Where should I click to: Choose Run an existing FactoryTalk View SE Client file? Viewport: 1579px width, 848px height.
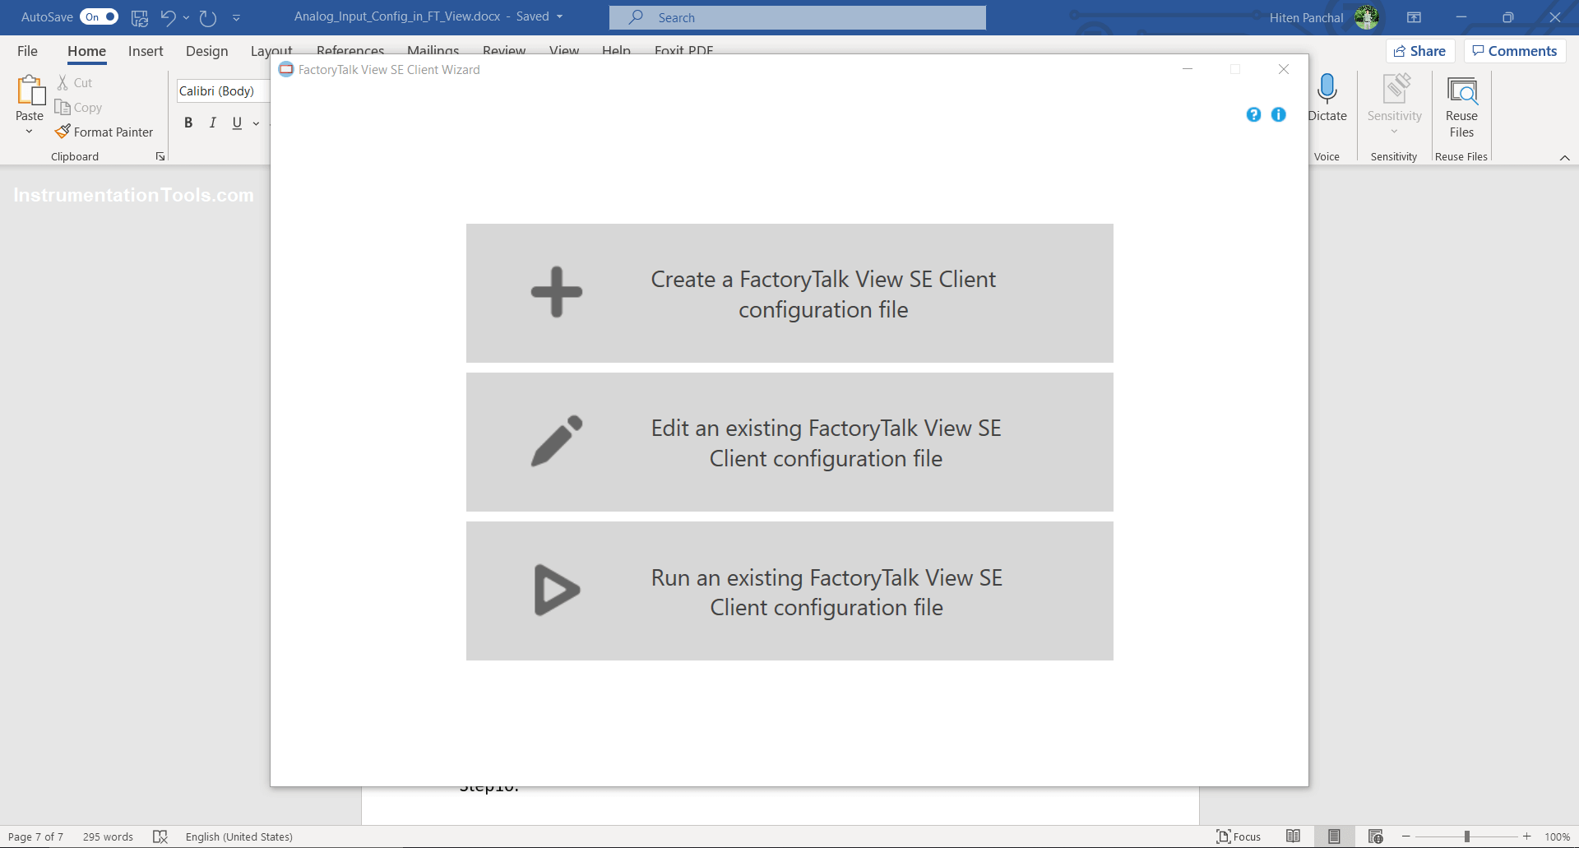(789, 591)
